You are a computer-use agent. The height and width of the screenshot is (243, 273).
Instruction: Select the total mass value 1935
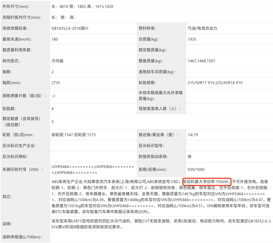coord(192,39)
